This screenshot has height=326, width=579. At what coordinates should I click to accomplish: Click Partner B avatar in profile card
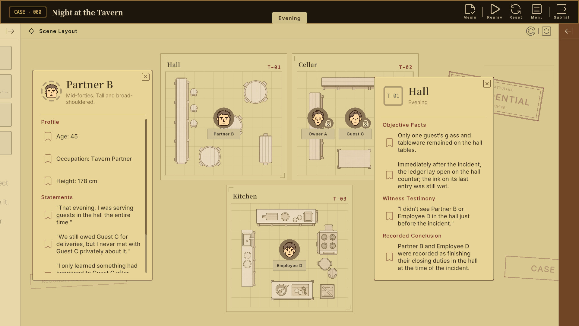click(x=51, y=91)
